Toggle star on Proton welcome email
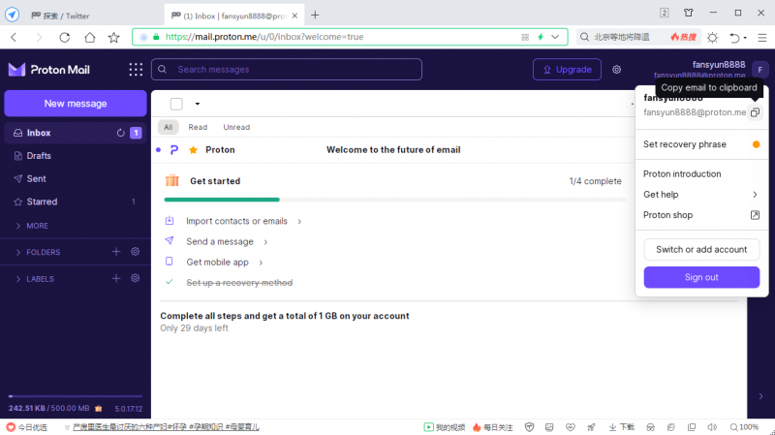The image size is (775, 435). pyautogui.click(x=193, y=150)
